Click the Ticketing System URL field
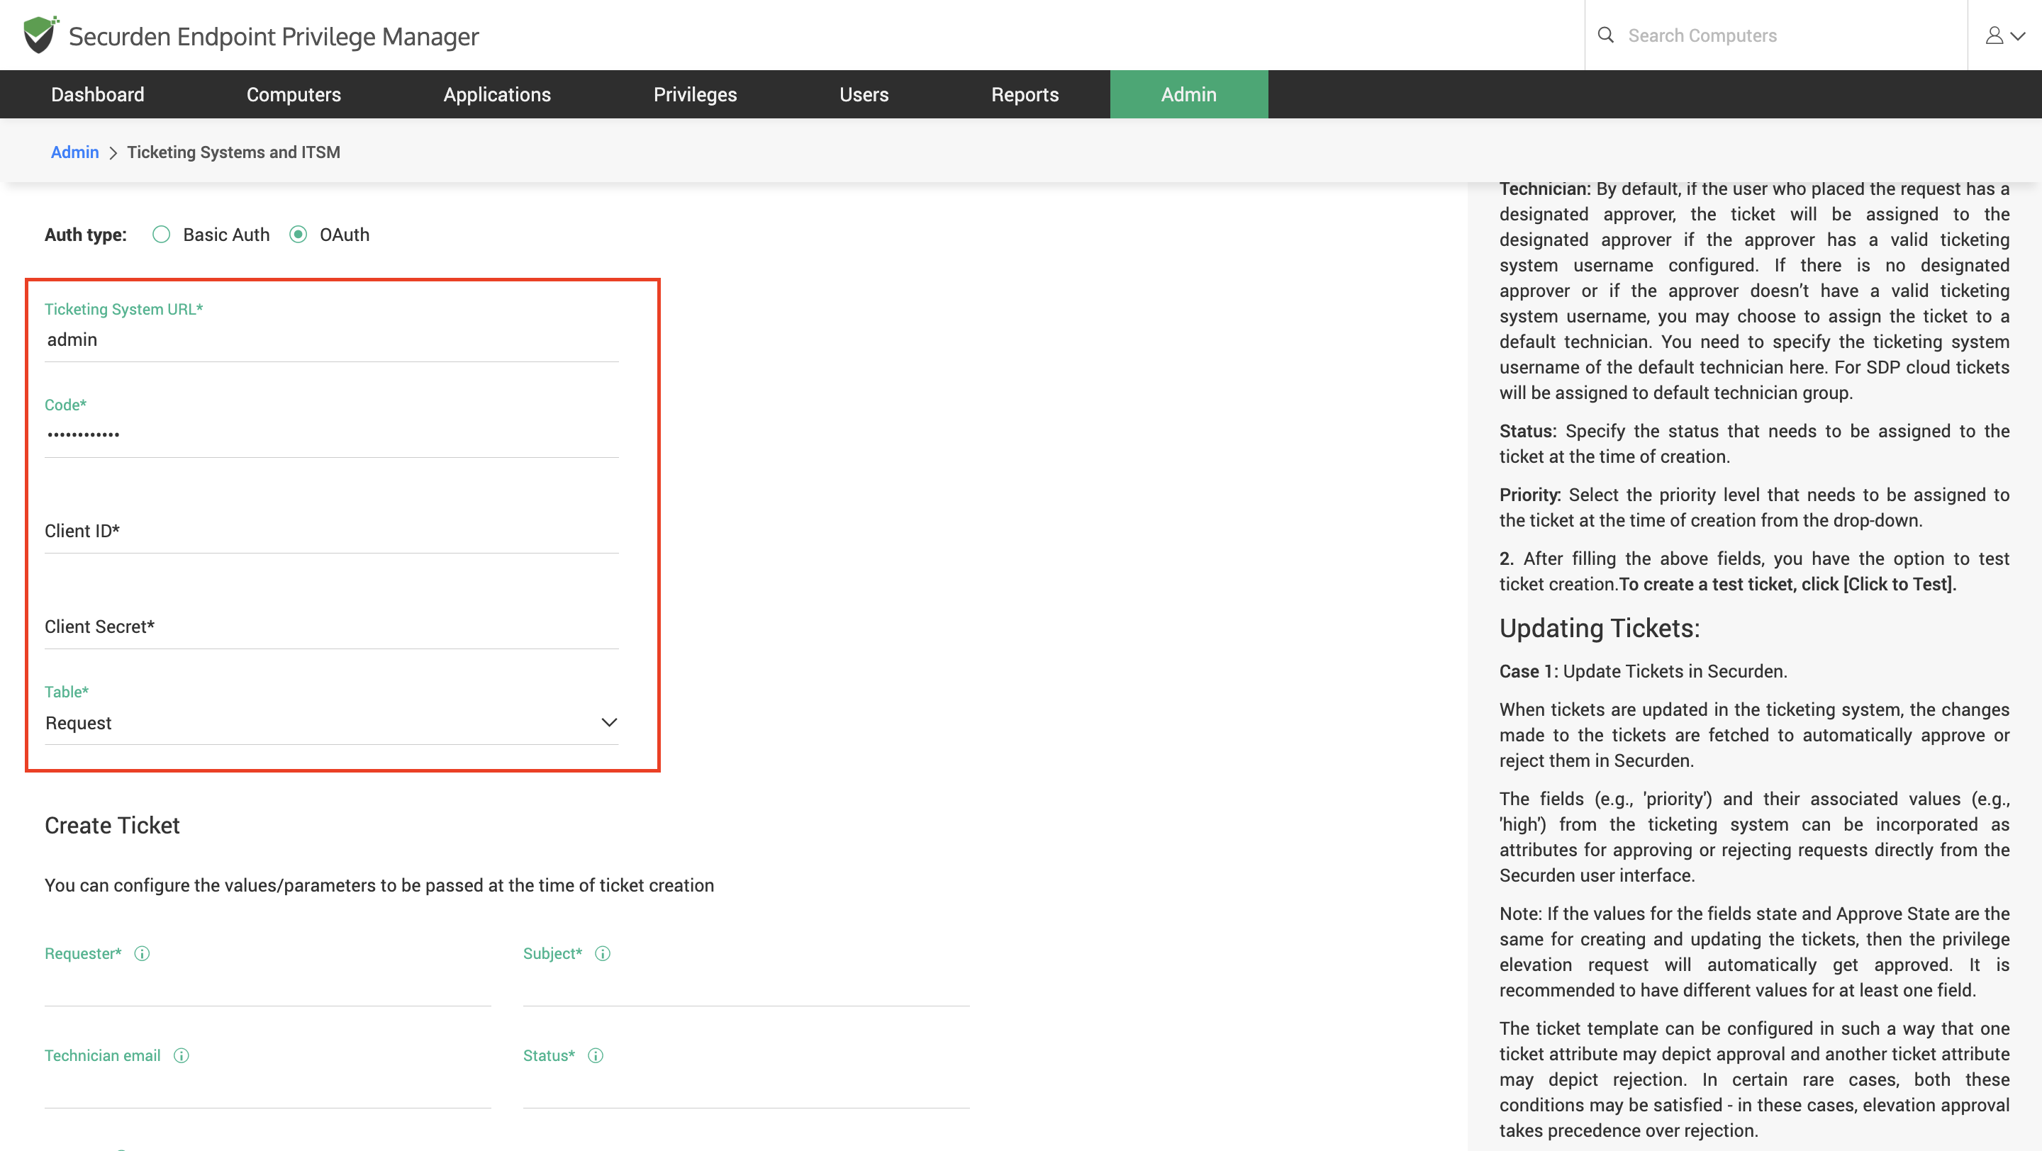Image resolution: width=2042 pixels, height=1151 pixels. [x=331, y=341]
